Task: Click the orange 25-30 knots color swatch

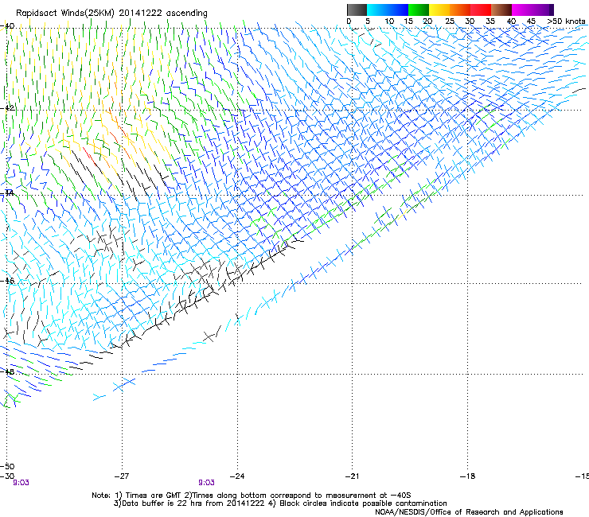Action: 460,10
